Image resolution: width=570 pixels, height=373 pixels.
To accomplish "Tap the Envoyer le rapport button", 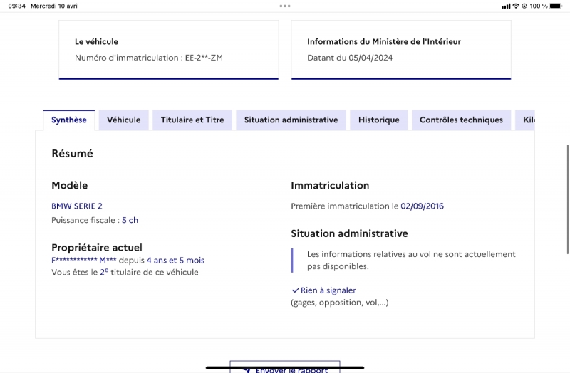I will [285, 367].
